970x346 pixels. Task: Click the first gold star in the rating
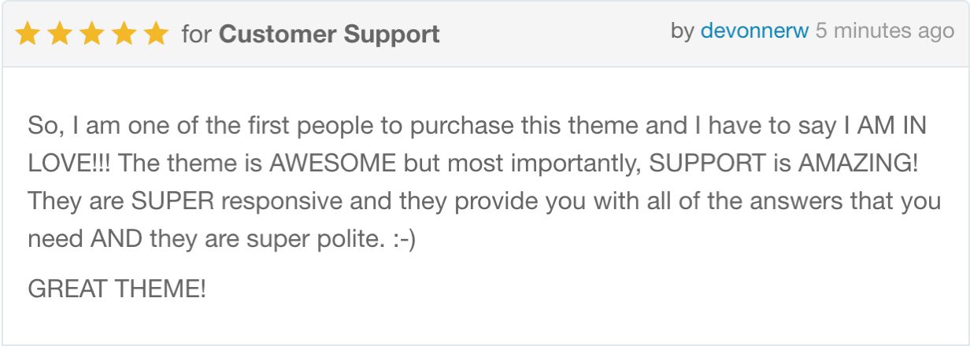click(28, 34)
